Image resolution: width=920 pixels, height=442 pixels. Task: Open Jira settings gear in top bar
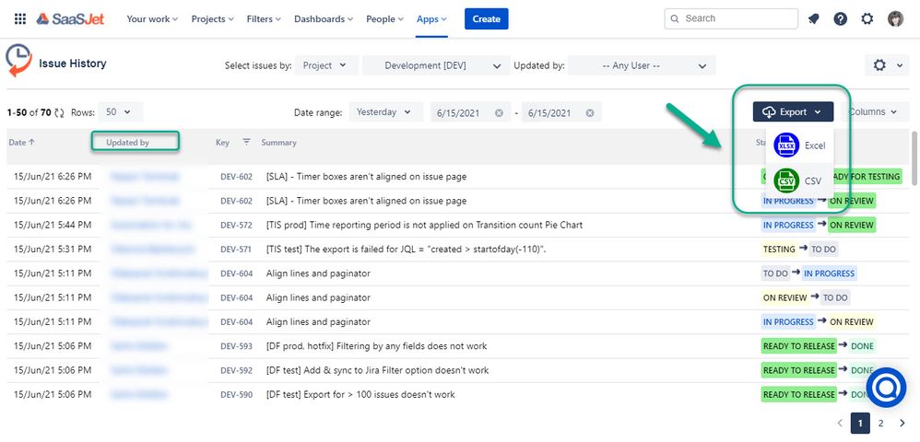867,18
